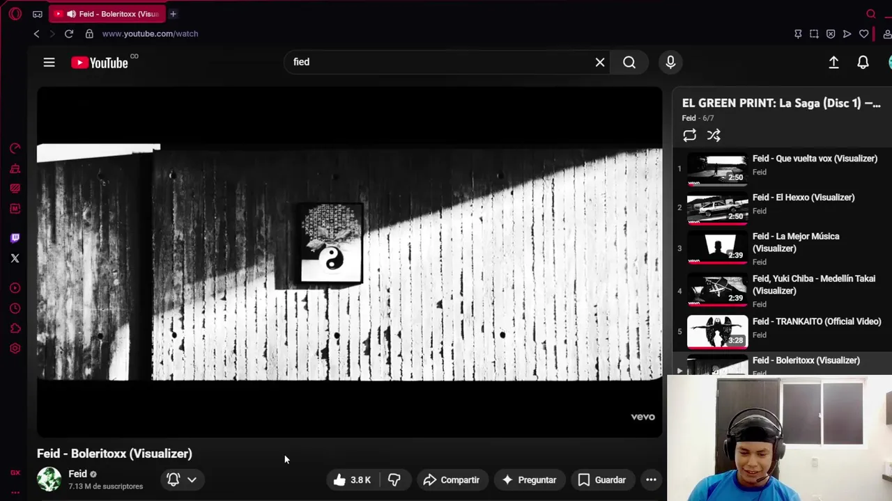Play La Mejor Música (Visualizer)

pyautogui.click(x=782, y=248)
